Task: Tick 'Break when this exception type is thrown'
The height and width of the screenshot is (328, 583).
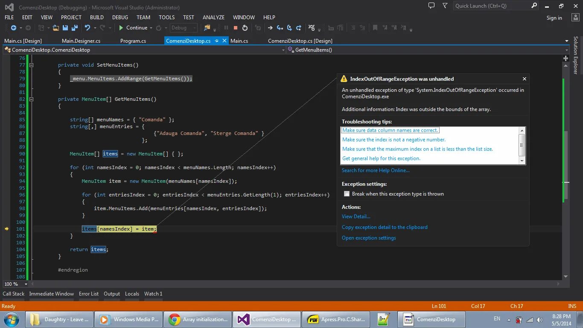Action: point(347,194)
